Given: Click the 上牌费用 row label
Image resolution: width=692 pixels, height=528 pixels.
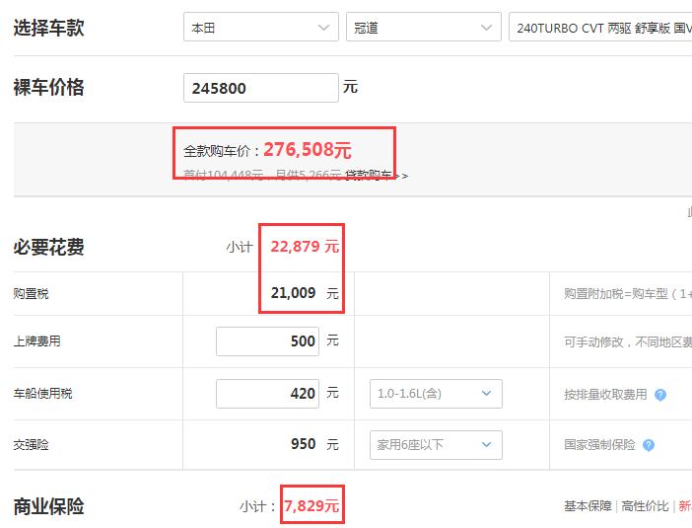Looking at the screenshot, I should (x=37, y=341).
